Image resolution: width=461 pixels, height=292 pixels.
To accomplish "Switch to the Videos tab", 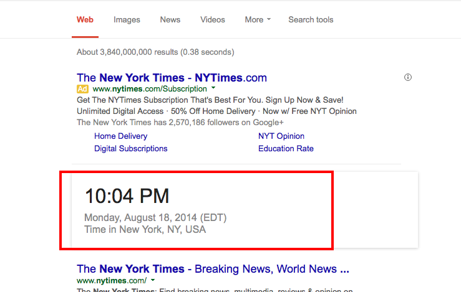I will coord(213,20).
